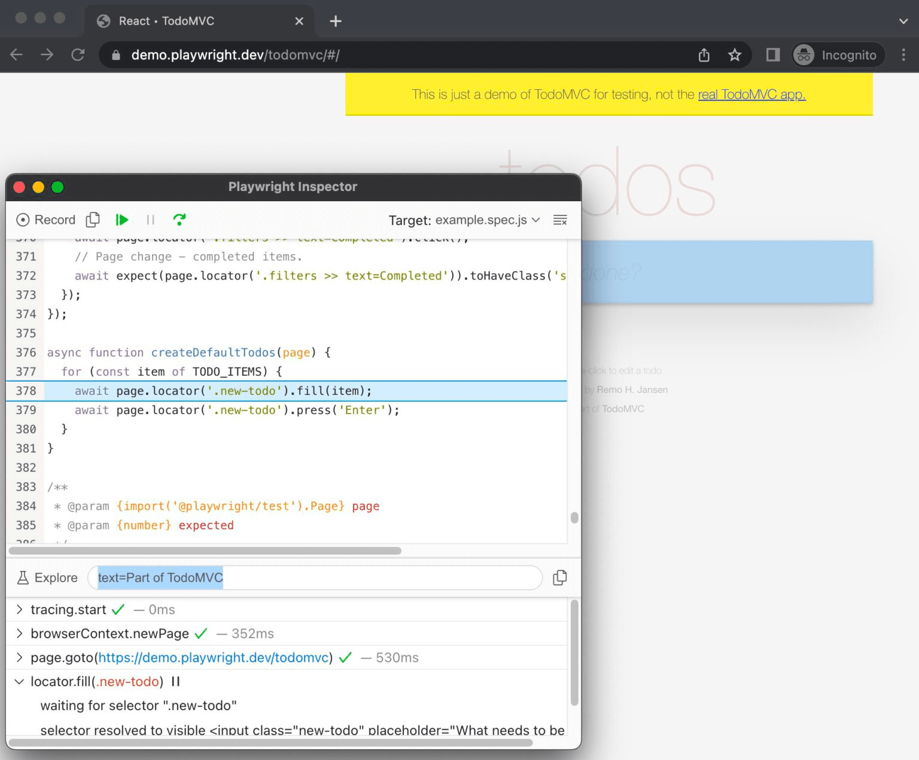The image size is (919, 760).
Task: Open the Incognito profile button
Action: (838, 55)
